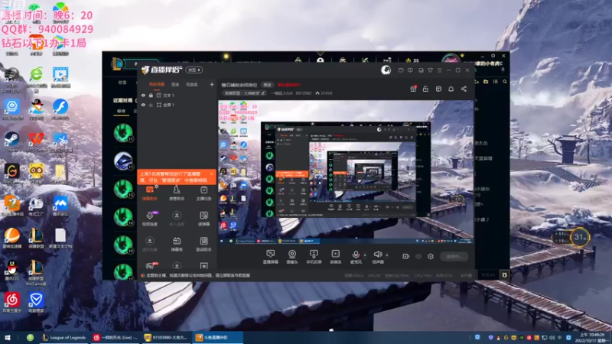Open League client profile avatar
This screenshot has width=612, height=344.
coord(451,60)
